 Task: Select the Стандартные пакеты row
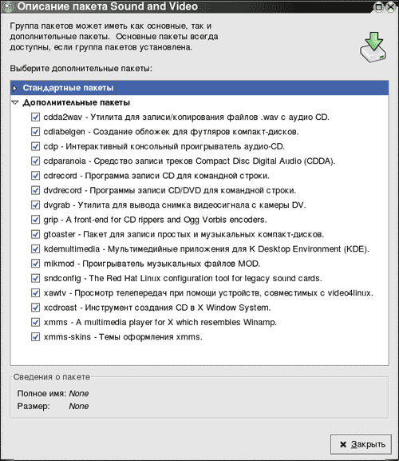coord(199,88)
